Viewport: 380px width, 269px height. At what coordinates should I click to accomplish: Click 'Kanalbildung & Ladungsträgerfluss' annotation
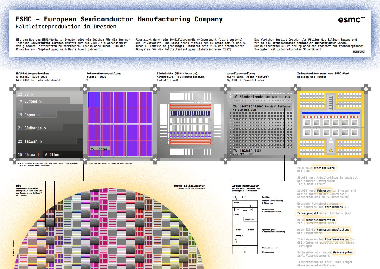271,210
